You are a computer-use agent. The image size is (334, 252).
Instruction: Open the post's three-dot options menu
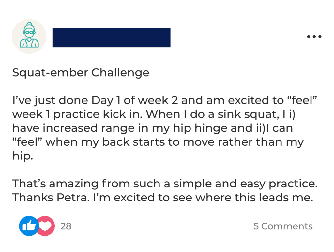click(x=314, y=37)
